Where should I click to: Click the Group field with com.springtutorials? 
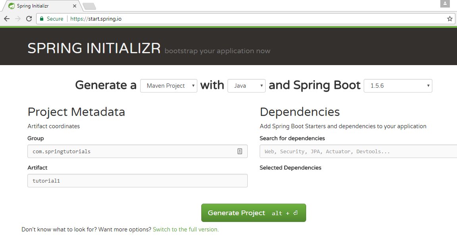(x=137, y=151)
